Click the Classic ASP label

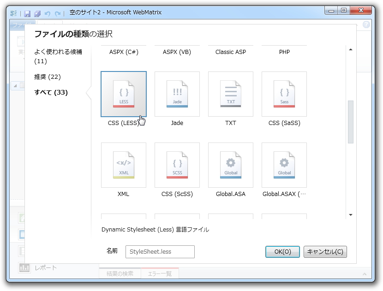[x=231, y=52]
